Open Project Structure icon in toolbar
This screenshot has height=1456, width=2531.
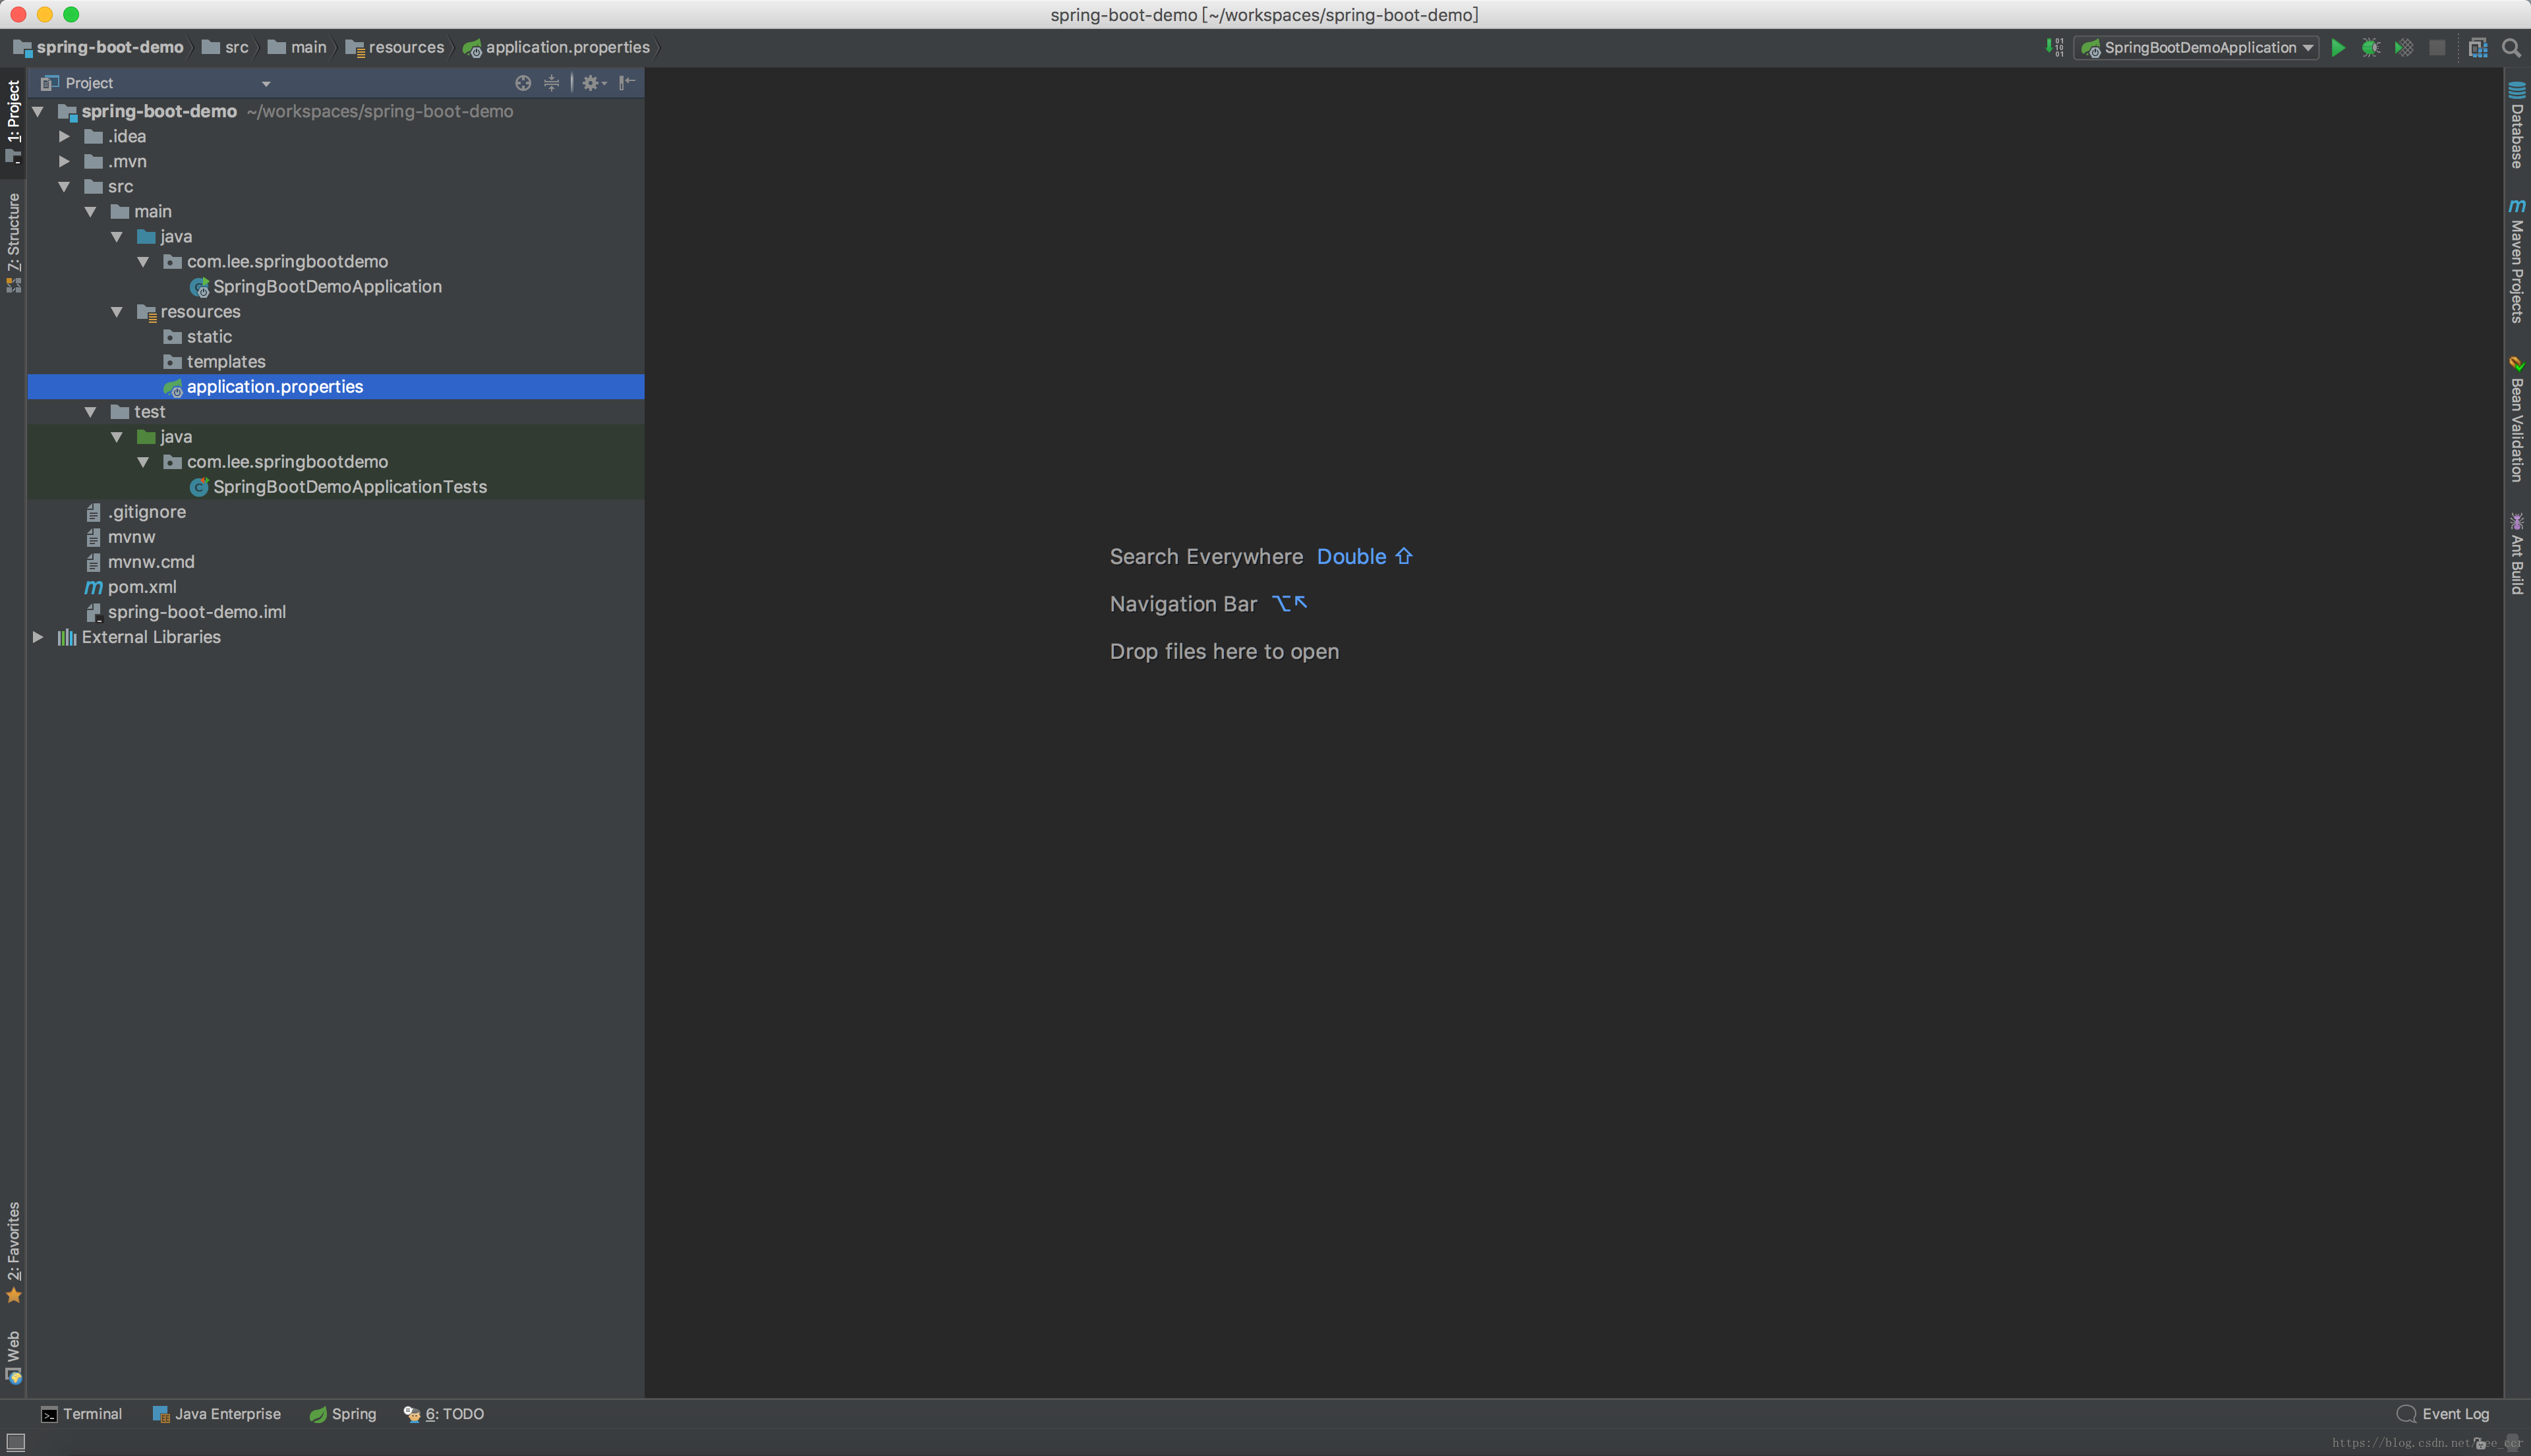click(x=2477, y=47)
